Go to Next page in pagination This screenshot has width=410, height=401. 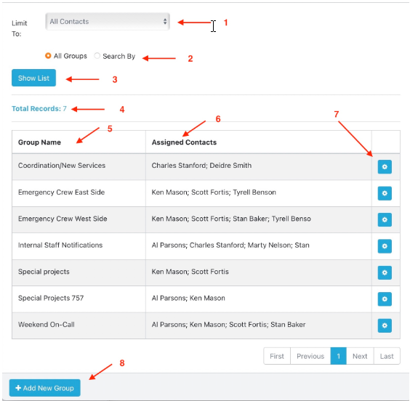(360, 356)
